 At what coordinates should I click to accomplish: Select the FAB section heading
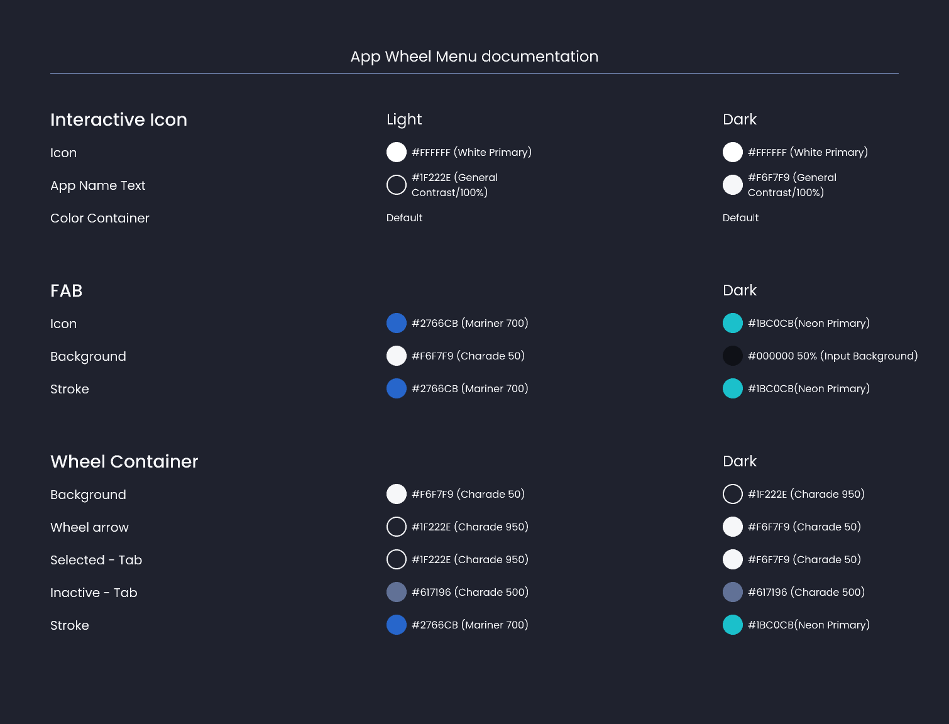coord(66,291)
